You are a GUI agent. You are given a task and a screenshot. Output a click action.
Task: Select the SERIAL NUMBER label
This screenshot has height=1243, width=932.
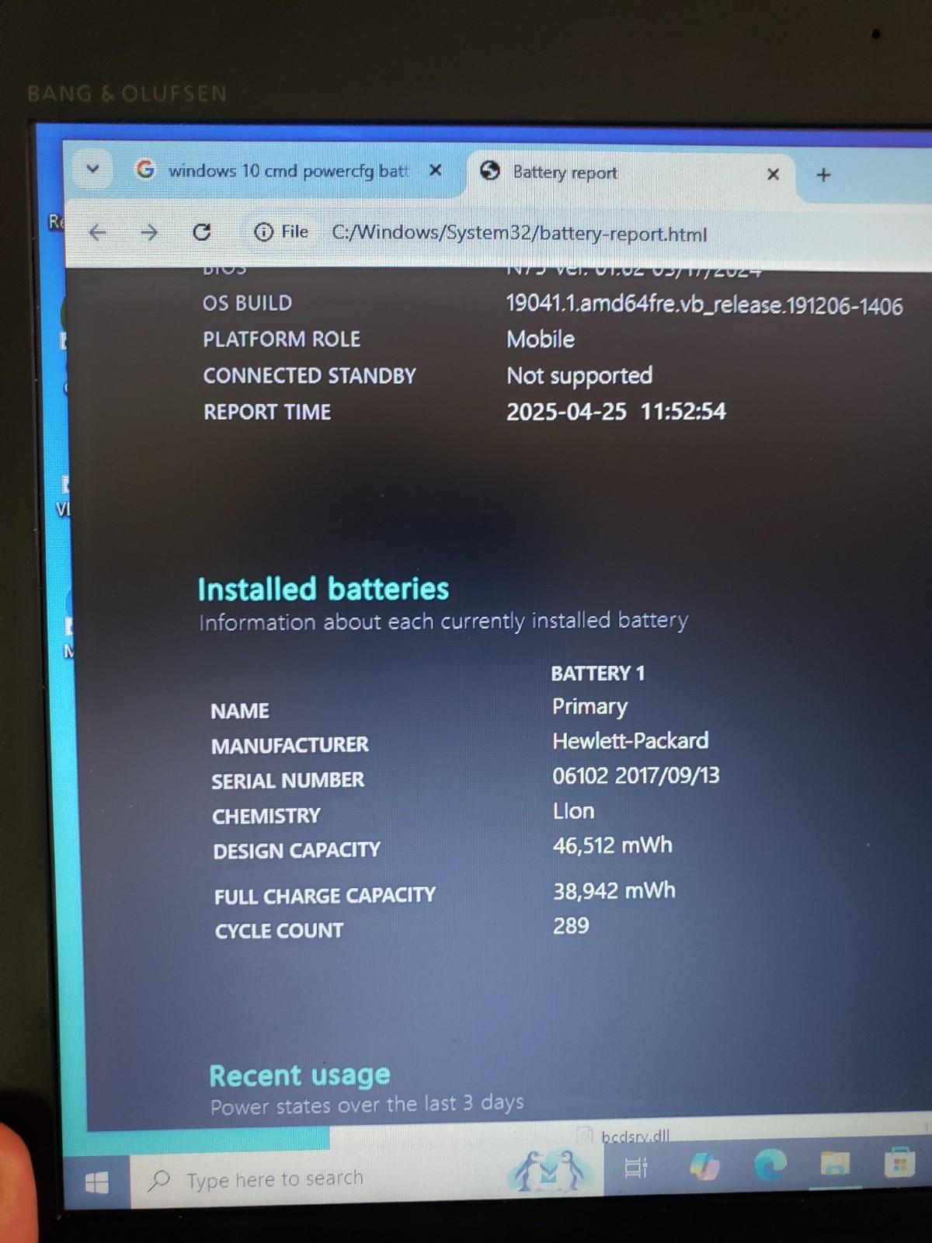[x=287, y=780]
